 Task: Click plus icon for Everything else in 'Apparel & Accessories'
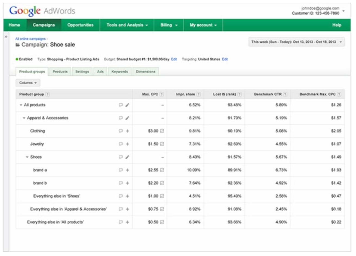pos(127,209)
